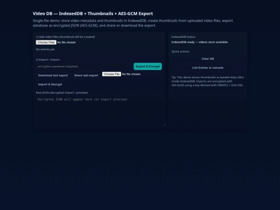This screenshot has height=210, width=280.
Task: Click Download last export button
Action: tap(53, 75)
